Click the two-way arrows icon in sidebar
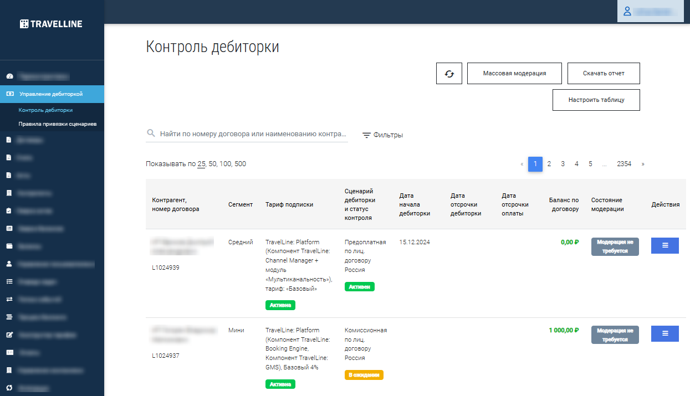 9,300
